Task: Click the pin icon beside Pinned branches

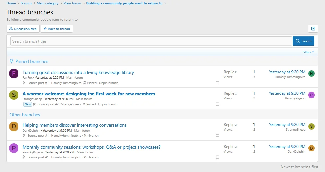Action: pyautogui.click(x=12, y=61)
